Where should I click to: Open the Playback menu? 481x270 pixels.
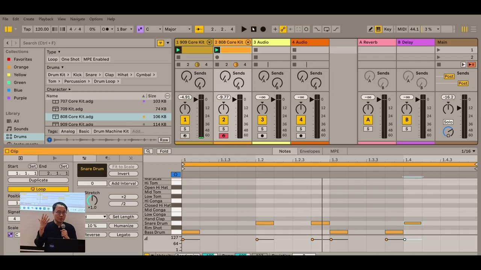coord(46,19)
